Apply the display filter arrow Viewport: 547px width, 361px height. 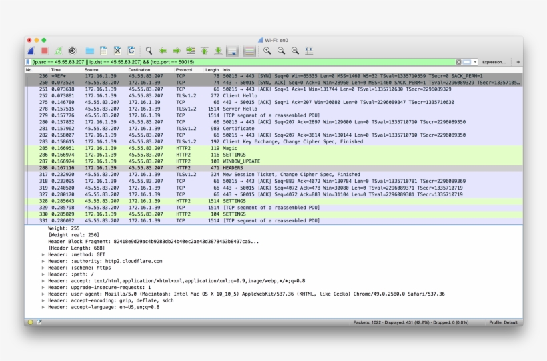click(x=467, y=62)
